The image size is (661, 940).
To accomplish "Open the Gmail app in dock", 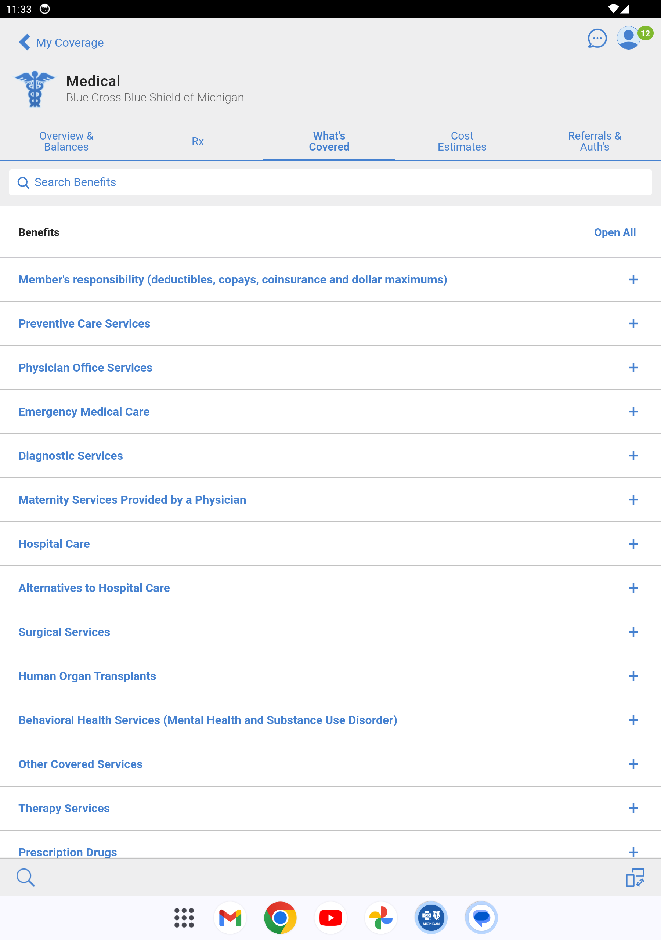I will point(230,918).
